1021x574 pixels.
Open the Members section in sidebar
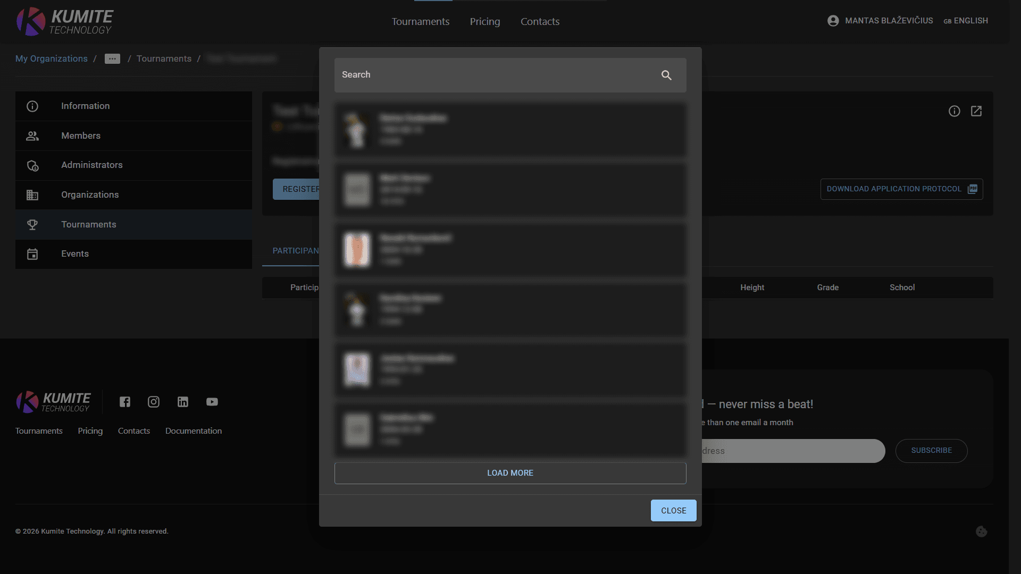tap(80, 136)
